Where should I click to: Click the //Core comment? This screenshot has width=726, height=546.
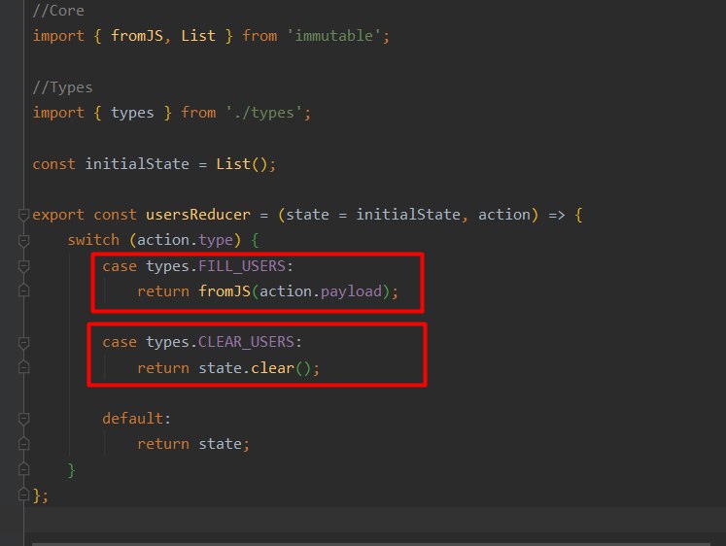coord(58,11)
